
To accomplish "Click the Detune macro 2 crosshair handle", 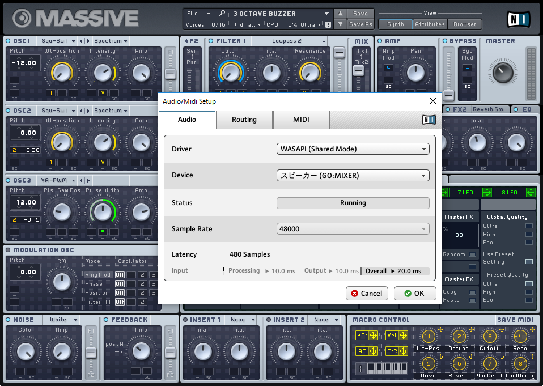I will 471,329.
